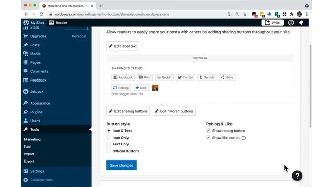Click the Pages icon in sidebar
The image size is (333, 187).
(25, 62)
